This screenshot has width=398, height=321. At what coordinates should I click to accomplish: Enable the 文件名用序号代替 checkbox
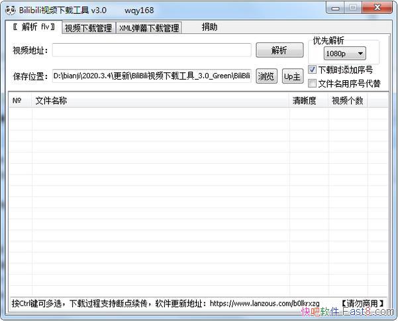click(x=313, y=84)
